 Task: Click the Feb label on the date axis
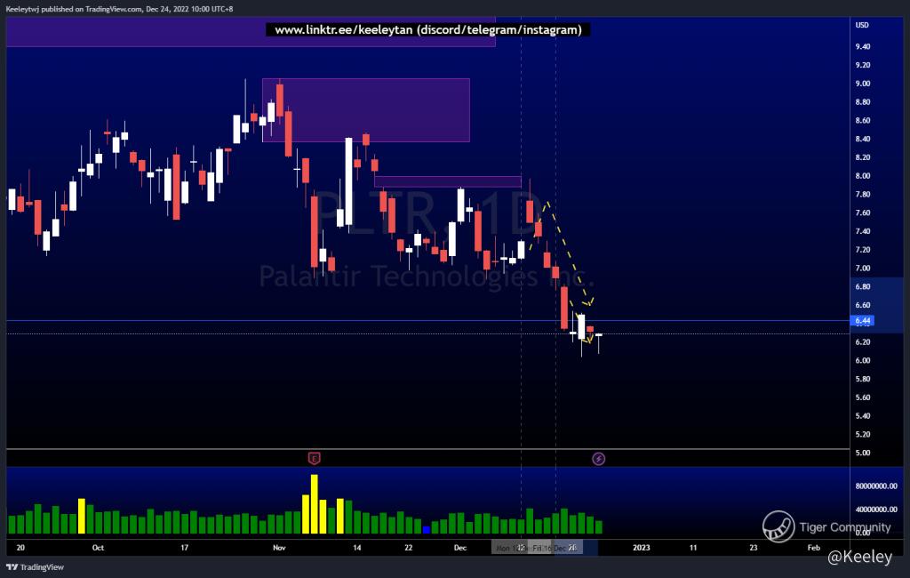coord(814,548)
